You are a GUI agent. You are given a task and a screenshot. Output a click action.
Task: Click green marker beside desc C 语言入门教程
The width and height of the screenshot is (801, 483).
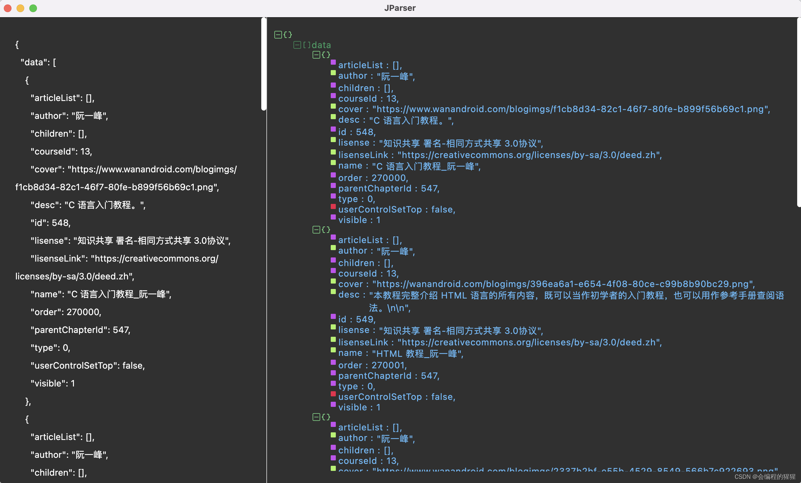click(333, 117)
